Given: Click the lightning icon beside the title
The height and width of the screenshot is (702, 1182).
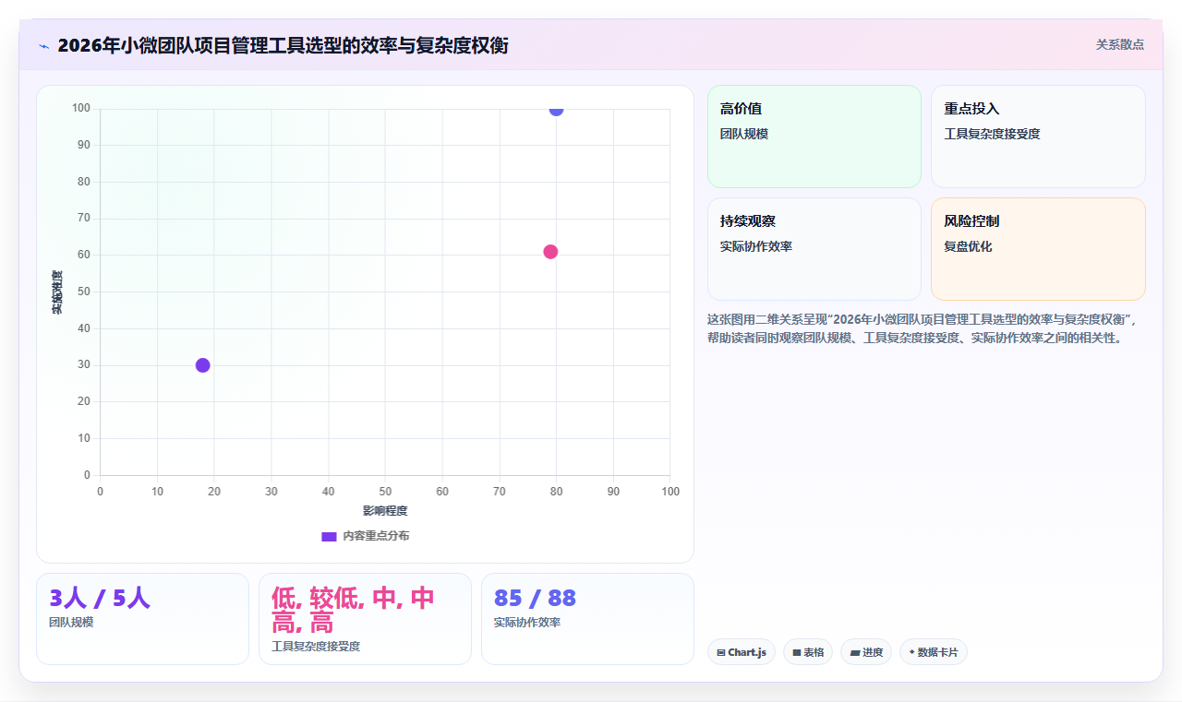Looking at the screenshot, I should click(43, 45).
